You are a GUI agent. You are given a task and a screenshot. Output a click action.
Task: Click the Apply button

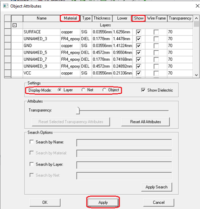click(103, 202)
